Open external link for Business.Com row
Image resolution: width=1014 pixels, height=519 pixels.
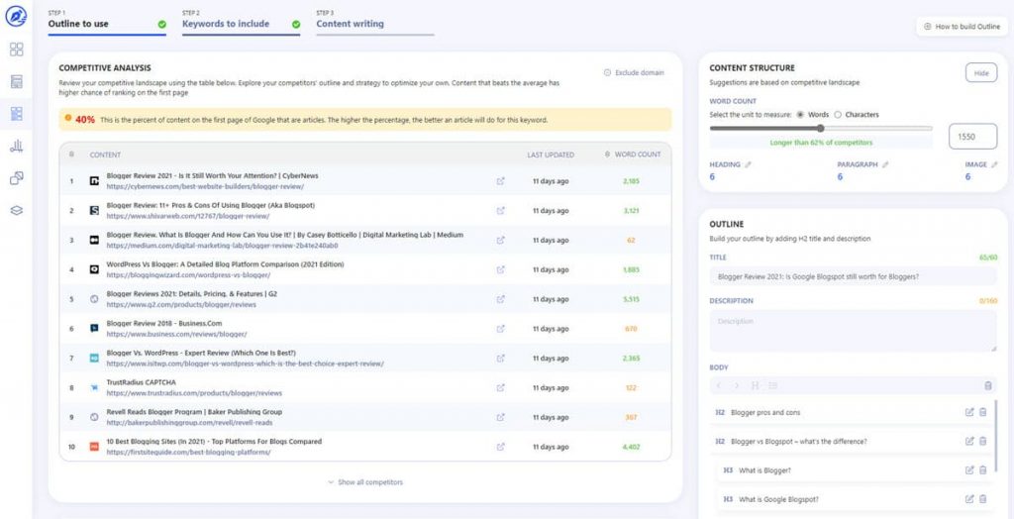500,329
